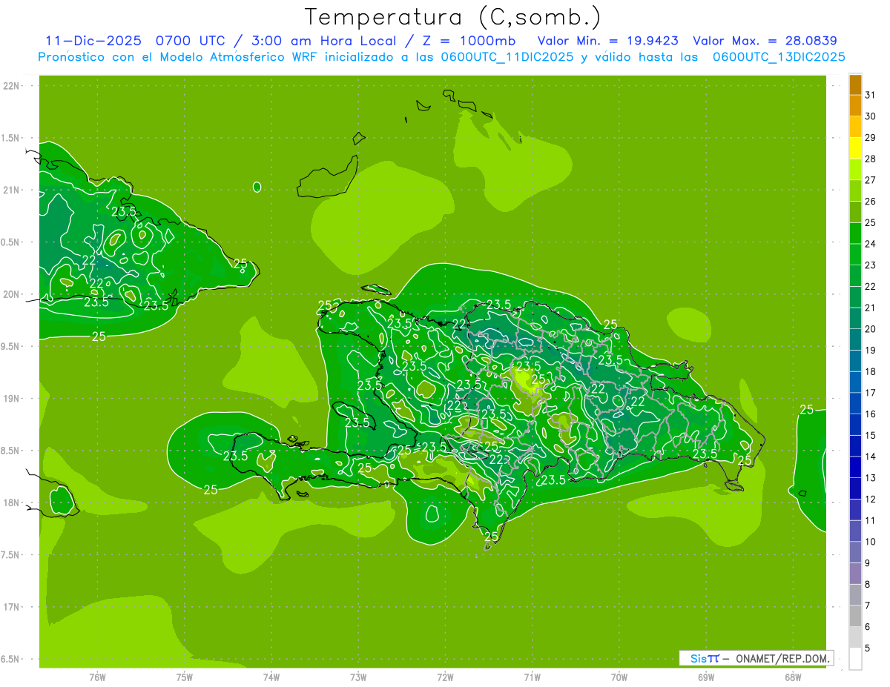The height and width of the screenshot is (687, 890).
Task: Click the '73W' longitude axis label
Action: click(x=358, y=677)
